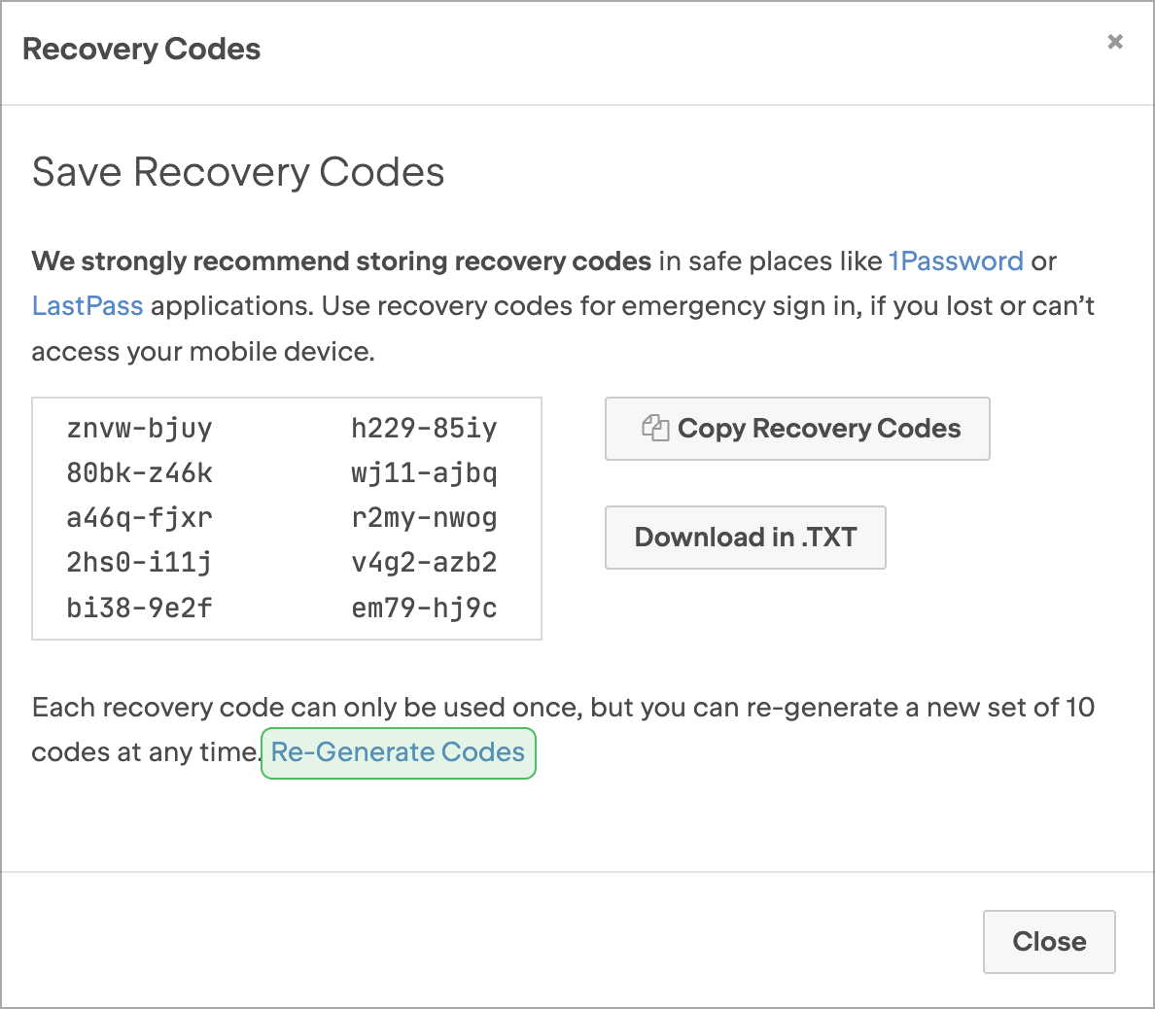The image size is (1155, 1009).
Task: Open the LastPass link
Action: click(x=87, y=305)
